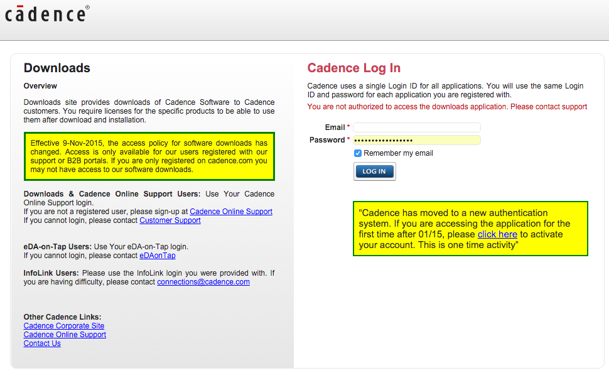Click the Password field label
This screenshot has width=609, height=373.
click(x=327, y=140)
